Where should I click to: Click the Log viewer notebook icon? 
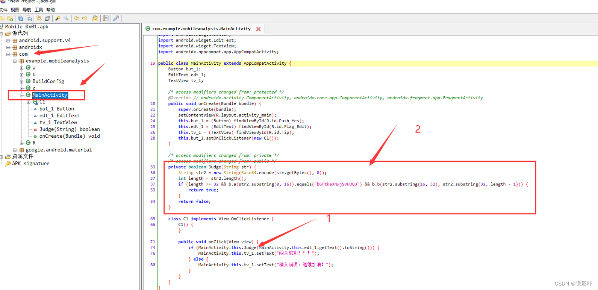coord(106,18)
